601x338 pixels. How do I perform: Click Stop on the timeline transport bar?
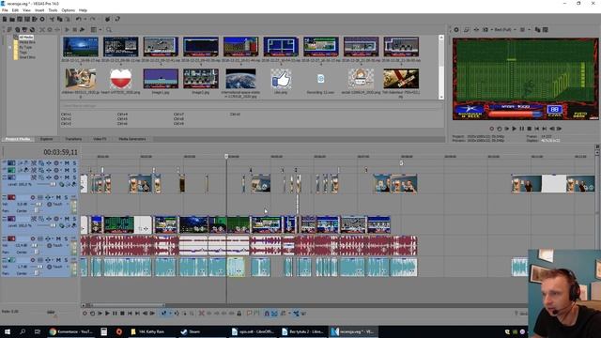pyautogui.click(x=122, y=314)
